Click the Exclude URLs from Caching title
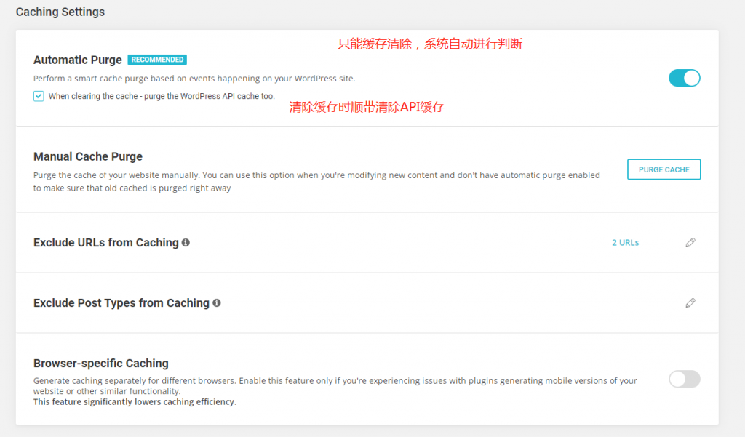 point(105,243)
